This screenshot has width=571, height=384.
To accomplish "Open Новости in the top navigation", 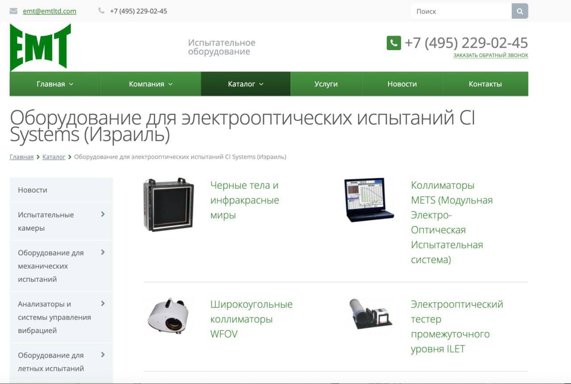I will (x=402, y=84).
